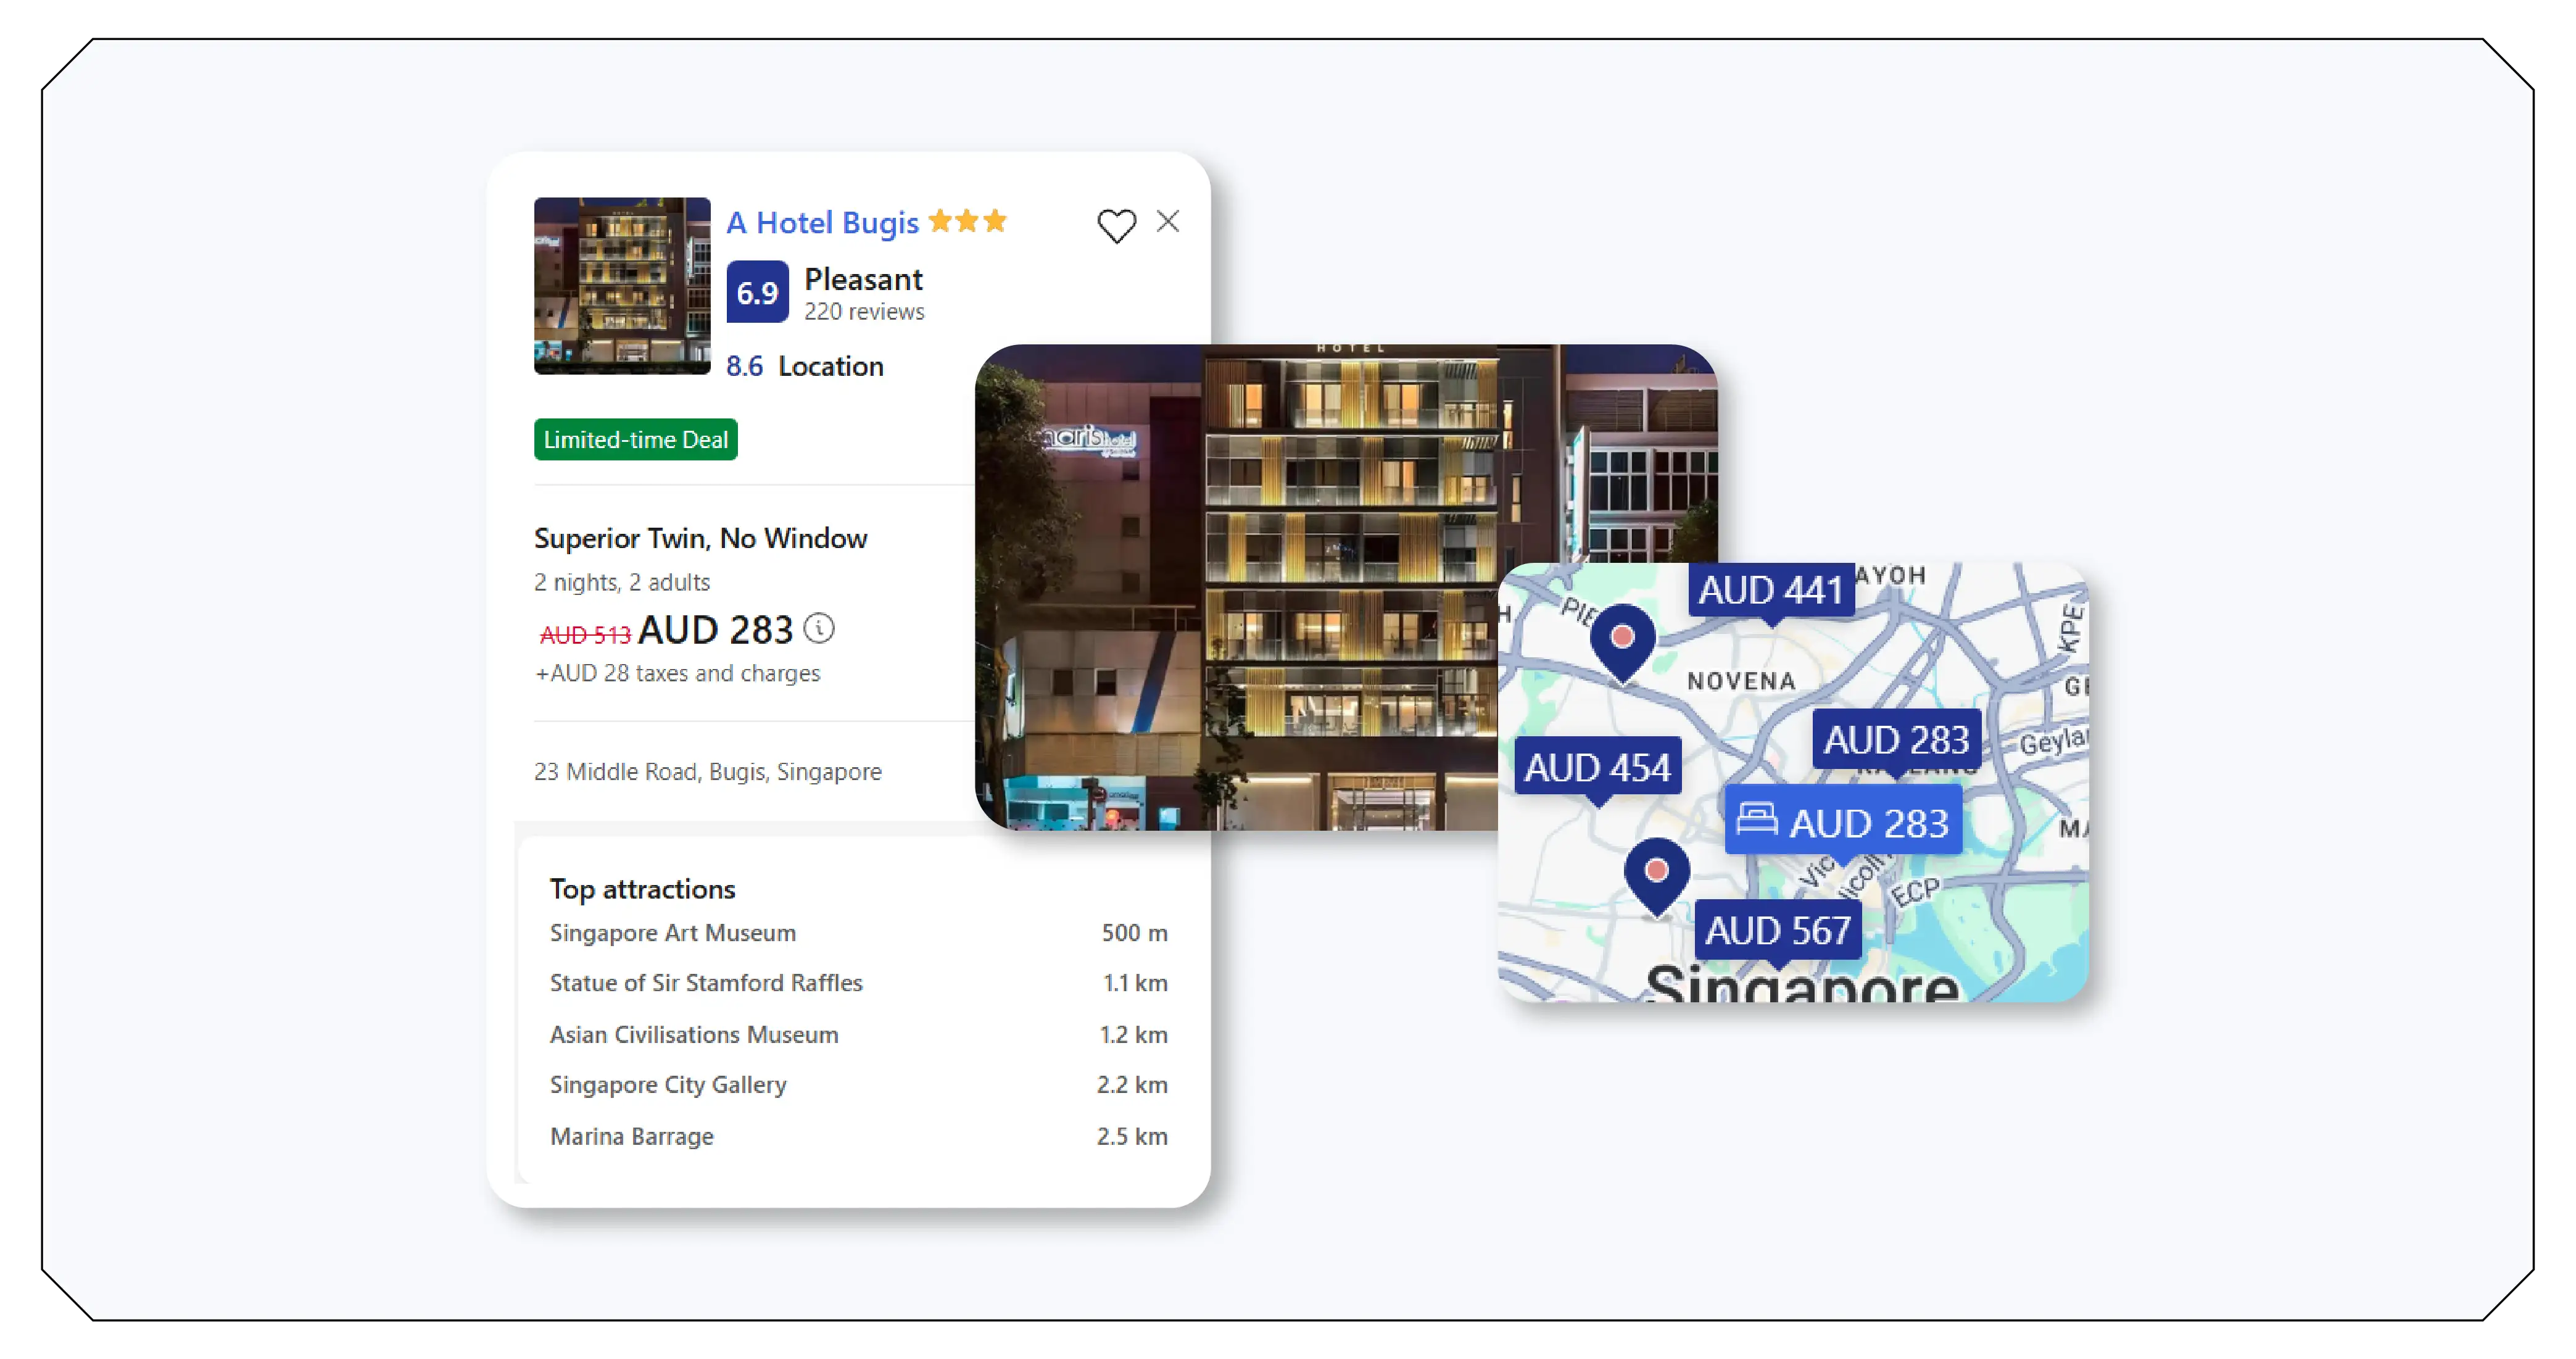Click the Limited-time Deal badge
Viewport: 2576px width, 1359px height.
[x=635, y=440]
